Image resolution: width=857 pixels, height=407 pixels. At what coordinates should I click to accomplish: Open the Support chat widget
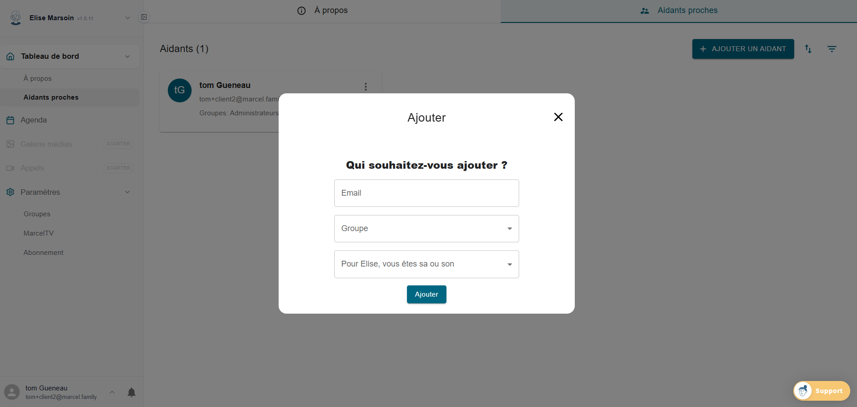[x=822, y=391]
